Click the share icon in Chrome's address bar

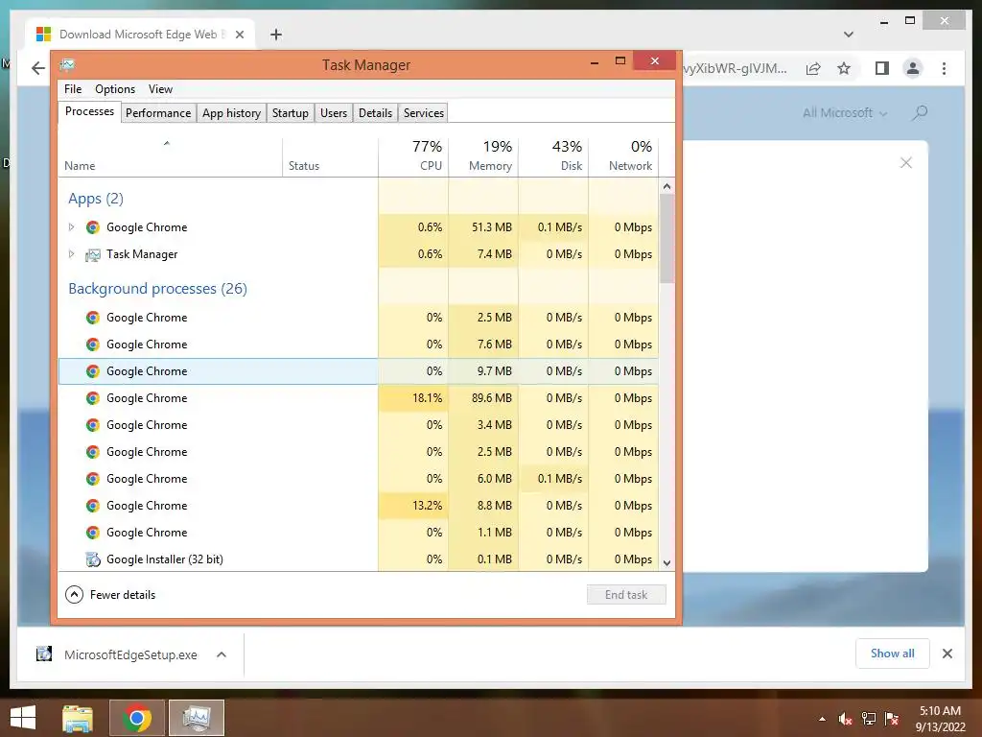tap(813, 68)
